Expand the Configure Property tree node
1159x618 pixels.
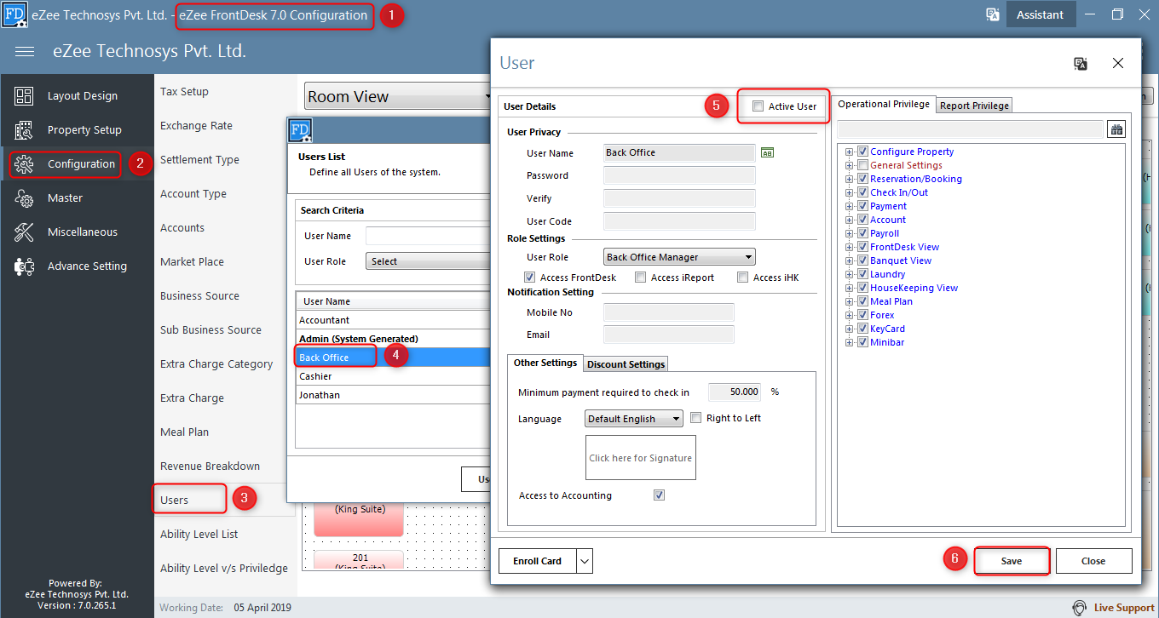click(849, 152)
